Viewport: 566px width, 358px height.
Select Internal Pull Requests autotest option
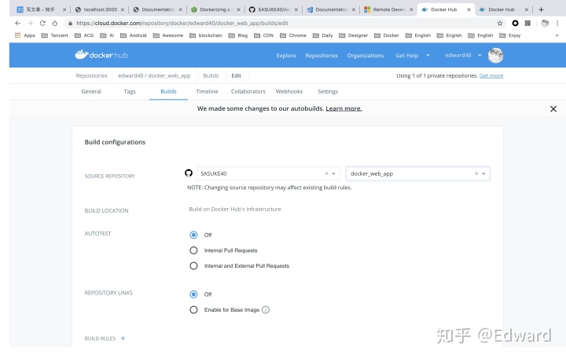pos(193,250)
